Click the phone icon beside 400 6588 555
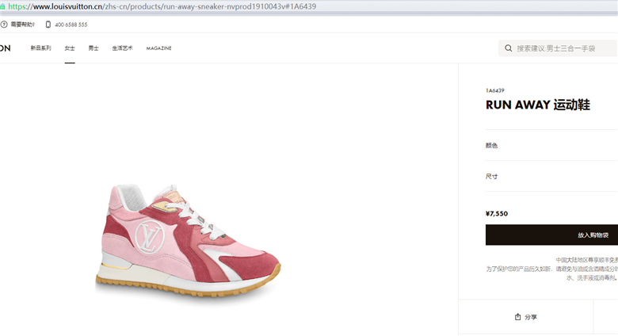 point(48,25)
